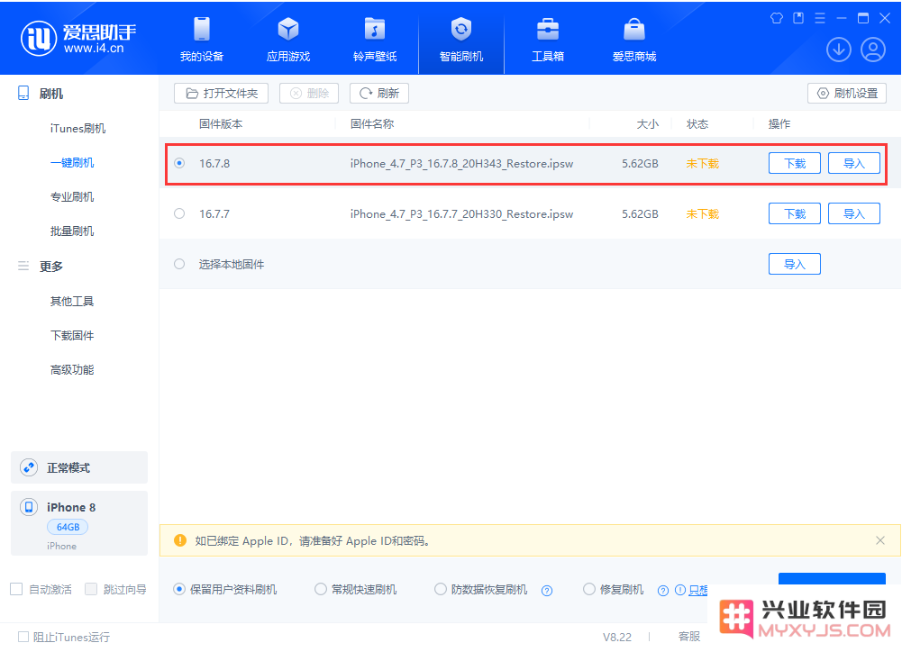Viewport: 902px width, 652px height.
Task: Open 刷机设置 settings
Action: (847, 93)
